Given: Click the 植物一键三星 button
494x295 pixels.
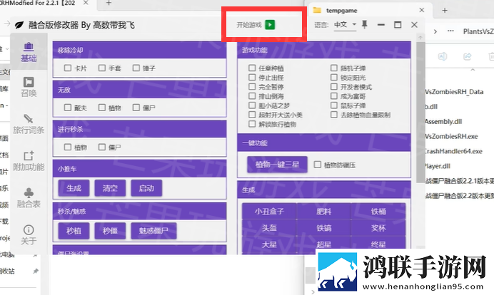Looking at the screenshot, I should pos(277,165).
